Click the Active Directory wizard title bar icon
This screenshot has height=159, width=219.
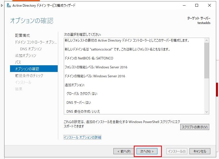(x=9, y=6)
